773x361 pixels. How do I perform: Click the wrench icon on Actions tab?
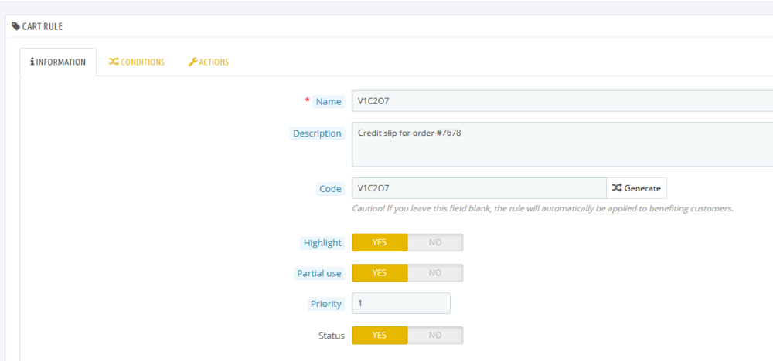(x=193, y=62)
